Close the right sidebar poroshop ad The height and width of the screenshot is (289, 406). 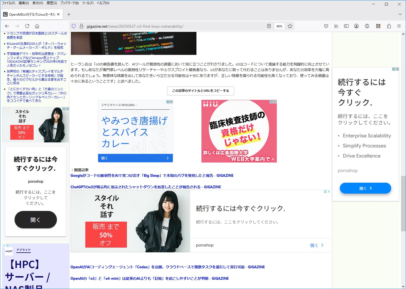(x=397, y=69)
